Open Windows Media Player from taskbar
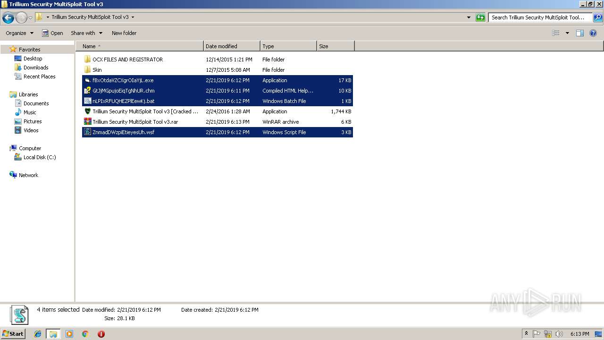This screenshot has height=340, width=604. pyautogui.click(x=69, y=334)
